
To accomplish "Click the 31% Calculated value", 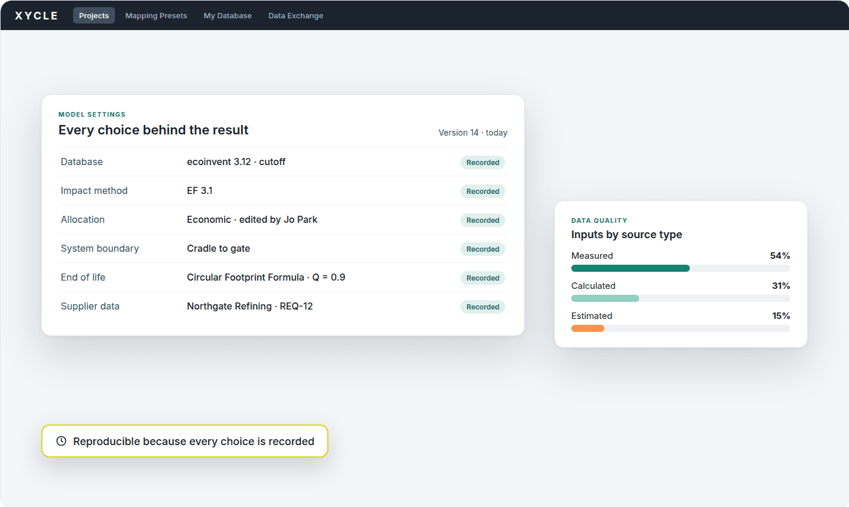I will click(781, 286).
